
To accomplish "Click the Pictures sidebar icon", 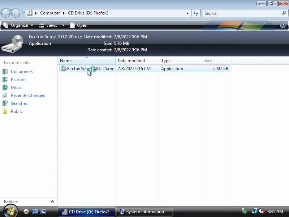I will pyautogui.click(x=5, y=80).
